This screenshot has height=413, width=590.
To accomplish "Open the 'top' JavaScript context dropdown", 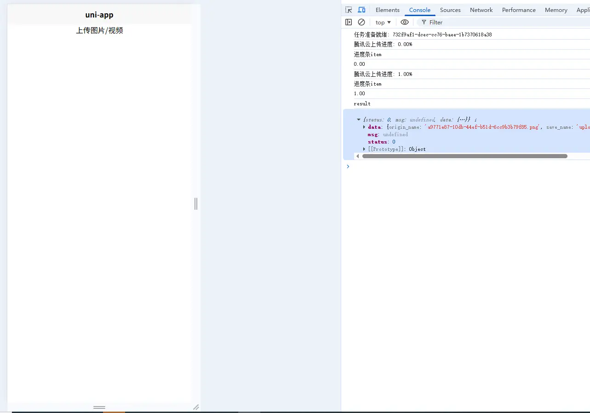I will (x=383, y=22).
